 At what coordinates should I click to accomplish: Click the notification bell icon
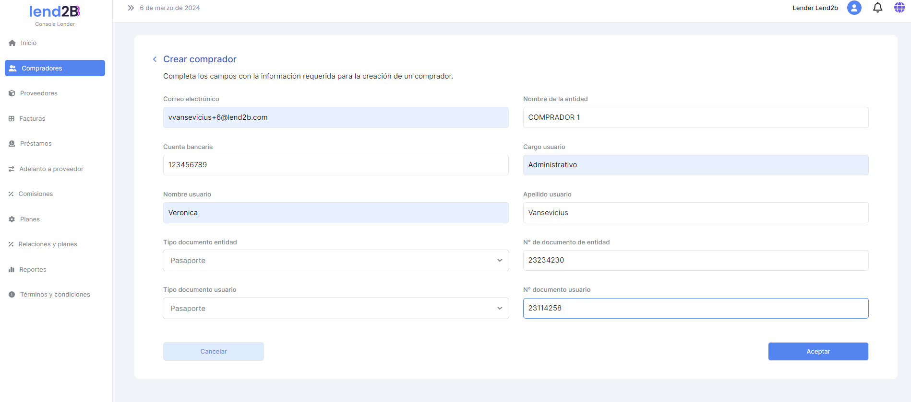click(877, 8)
